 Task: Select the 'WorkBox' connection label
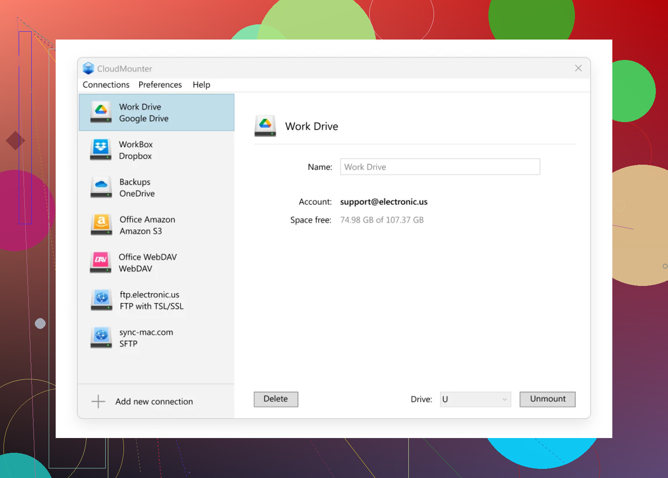point(136,144)
